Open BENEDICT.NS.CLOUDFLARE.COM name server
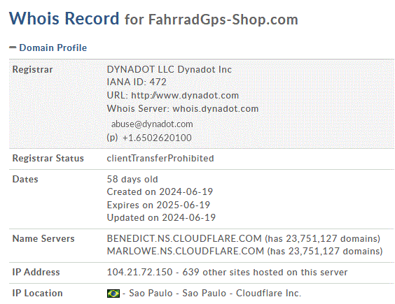Image resolution: width=395 pixels, height=304 pixels. [184, 238]
